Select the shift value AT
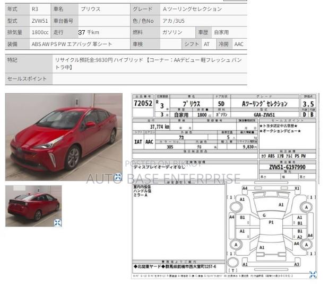 point(206,44)
